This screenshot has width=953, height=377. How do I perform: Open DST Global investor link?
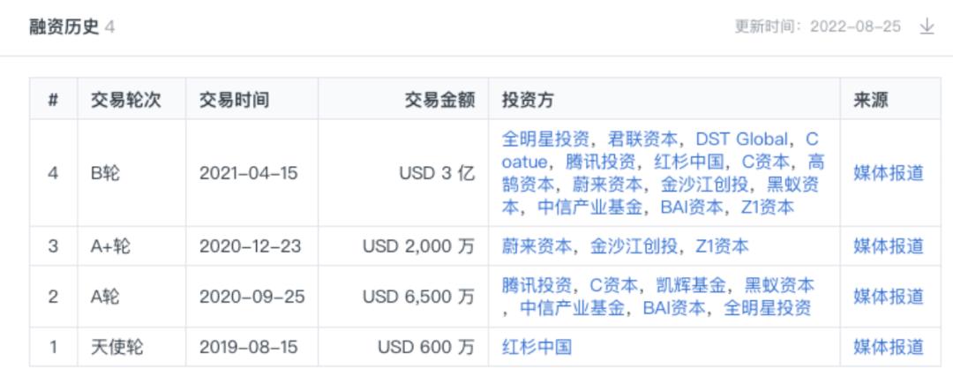click(x=741, y=139)
